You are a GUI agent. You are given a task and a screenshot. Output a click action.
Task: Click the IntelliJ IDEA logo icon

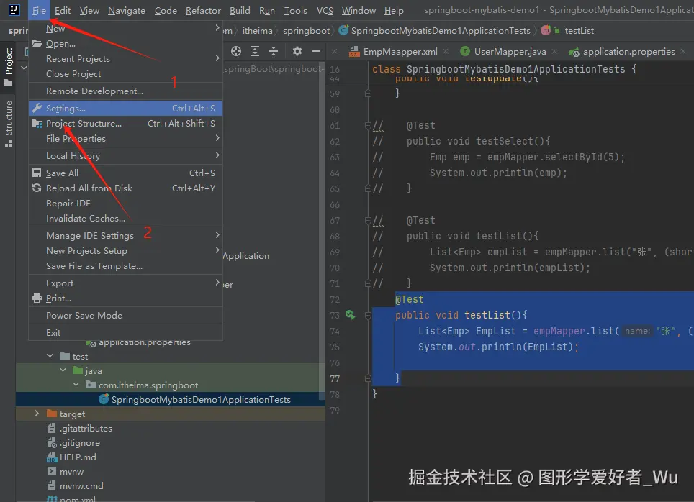coord(14,10)
